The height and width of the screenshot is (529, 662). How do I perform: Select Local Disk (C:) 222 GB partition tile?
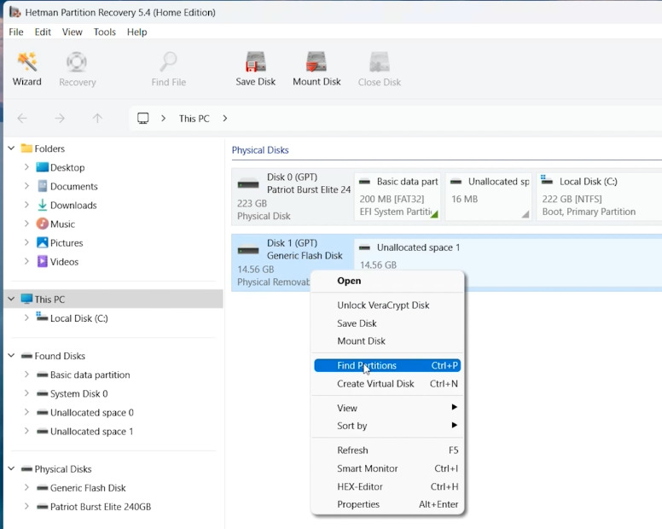(599, 196)
